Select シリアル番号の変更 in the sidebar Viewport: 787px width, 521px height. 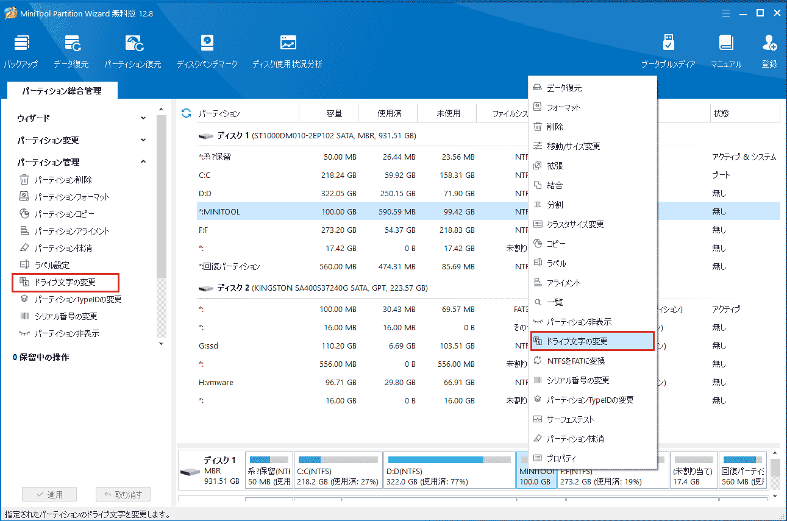pyautogui.click(x=59, y=316)
